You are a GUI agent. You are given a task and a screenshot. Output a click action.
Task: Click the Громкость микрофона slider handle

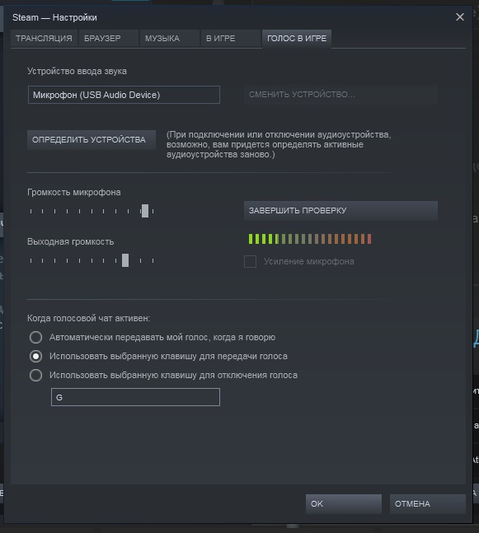click(x=145, y=211)
